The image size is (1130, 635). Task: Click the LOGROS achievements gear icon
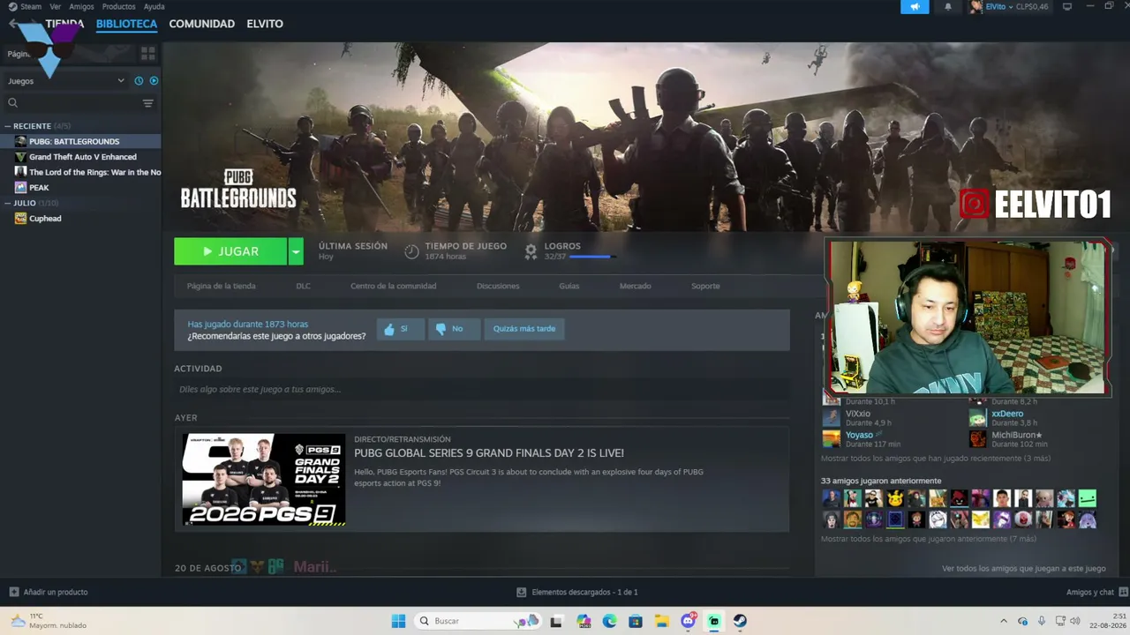tap(531, 251)
